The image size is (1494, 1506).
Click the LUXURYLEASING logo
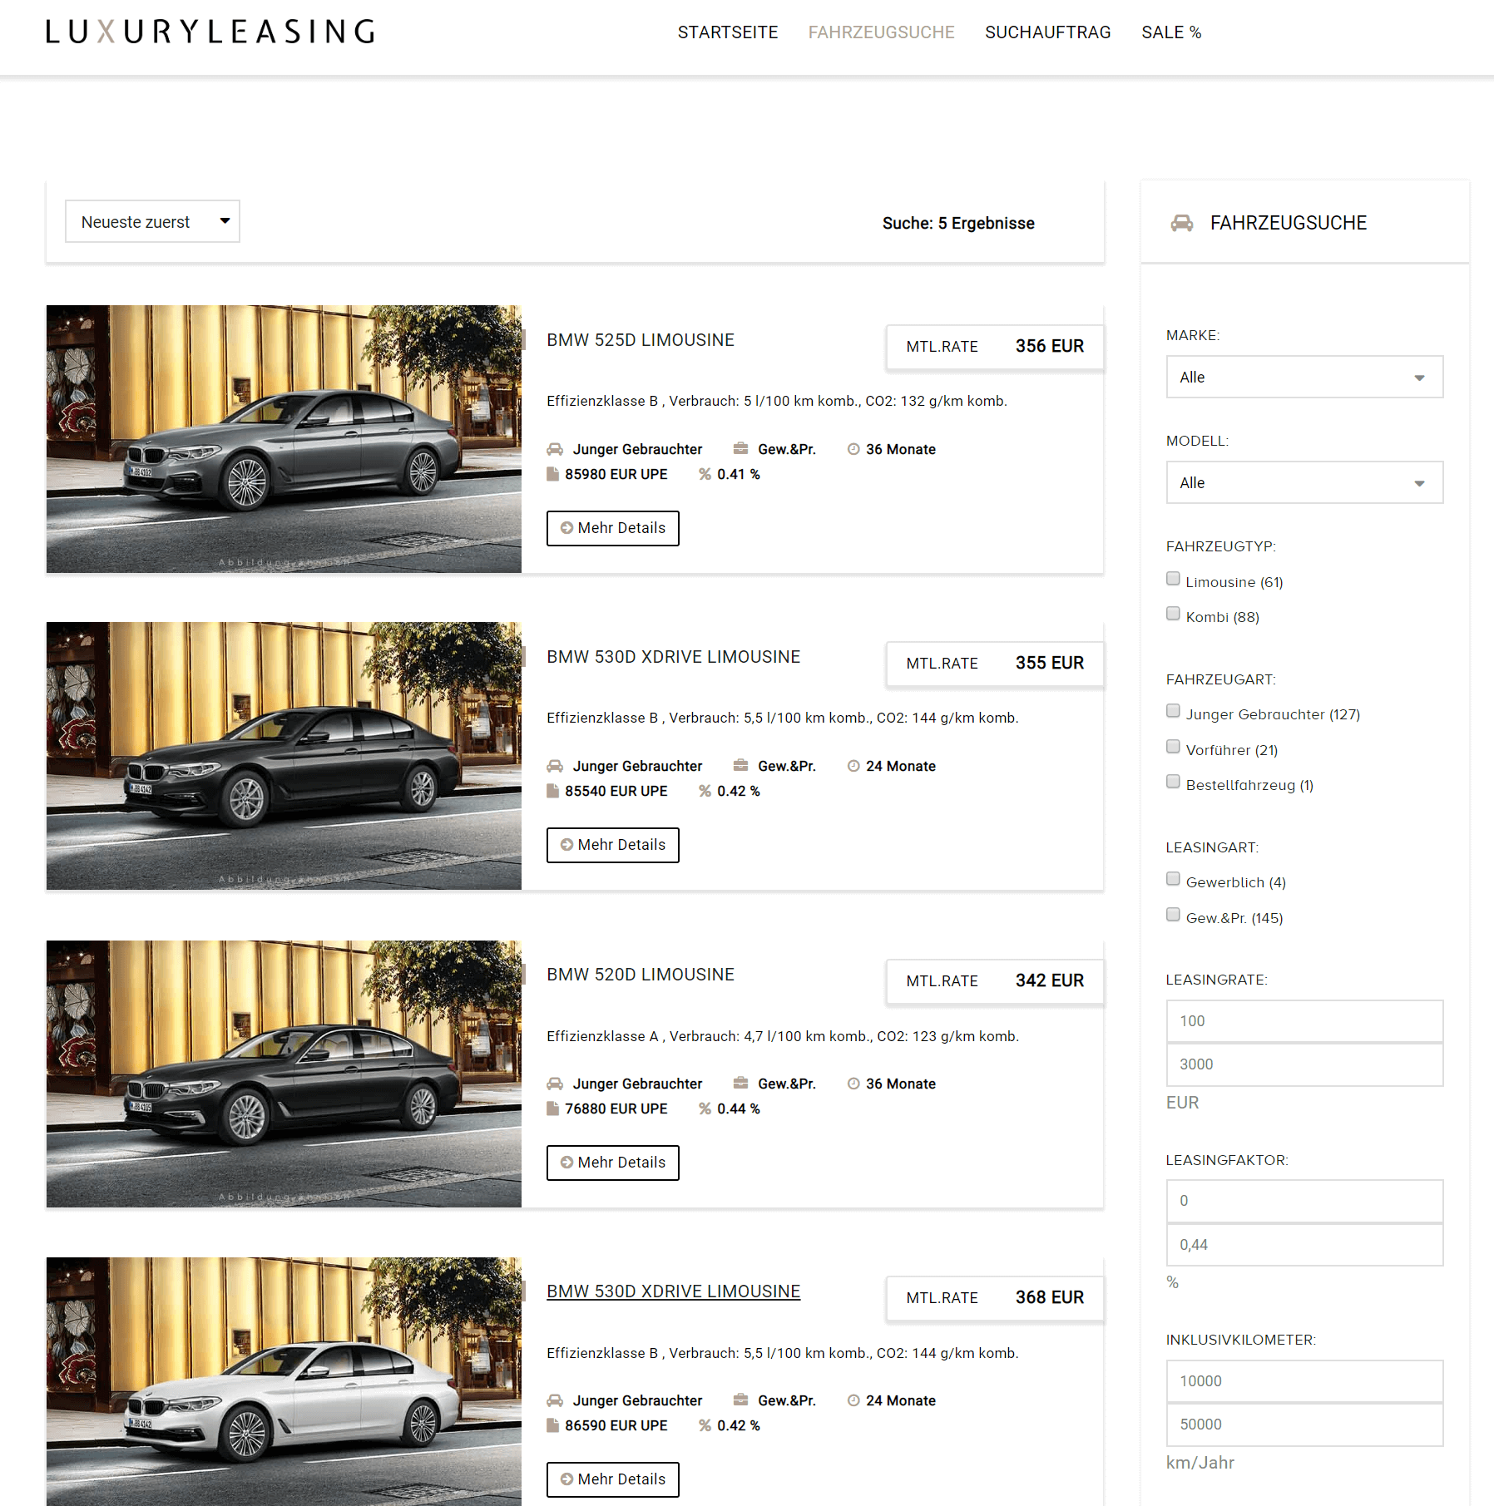click(210, 32)
